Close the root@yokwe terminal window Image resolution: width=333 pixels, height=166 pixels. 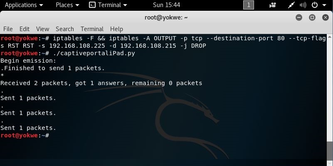click(326, 17)
